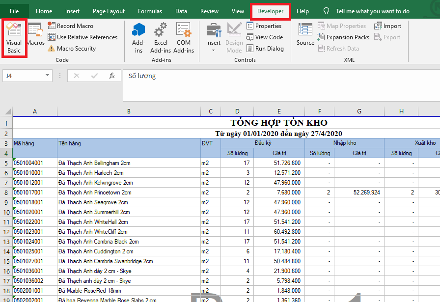
Task: Open the Excel Add-ins dialog
Action: 161,38
